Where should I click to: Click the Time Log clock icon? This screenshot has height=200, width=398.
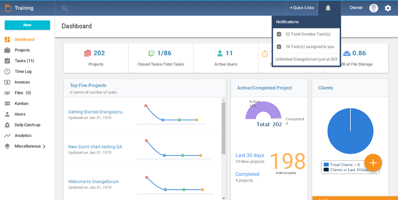click(x=7, y=72)
